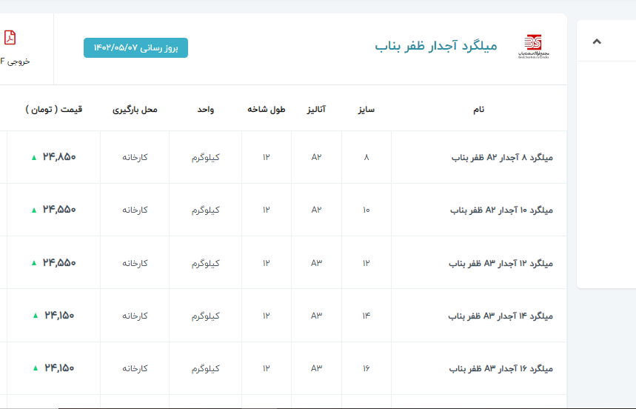Click کیلوگرم unit in the میلگرد ۸ row
636x409 pixels.
click(x=206, y=157)
